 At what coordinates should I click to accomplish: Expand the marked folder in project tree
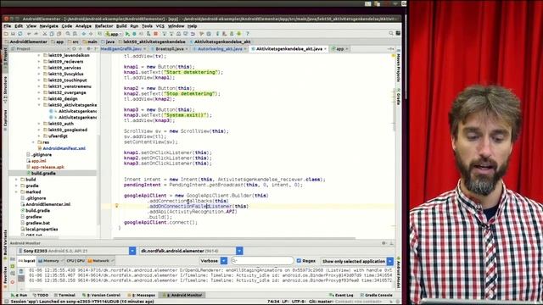click(x=16, y=192)
